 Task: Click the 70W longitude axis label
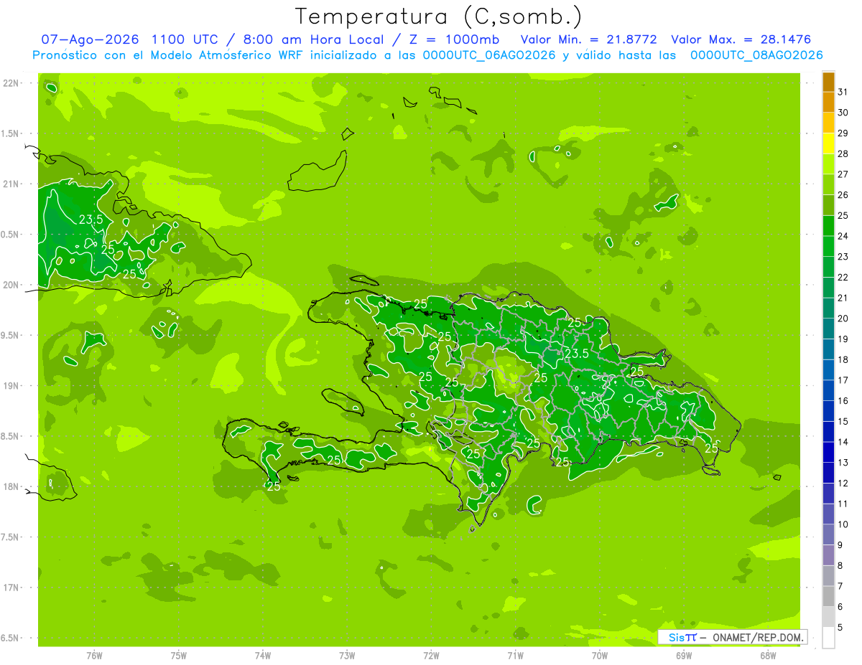click(600, 655)
